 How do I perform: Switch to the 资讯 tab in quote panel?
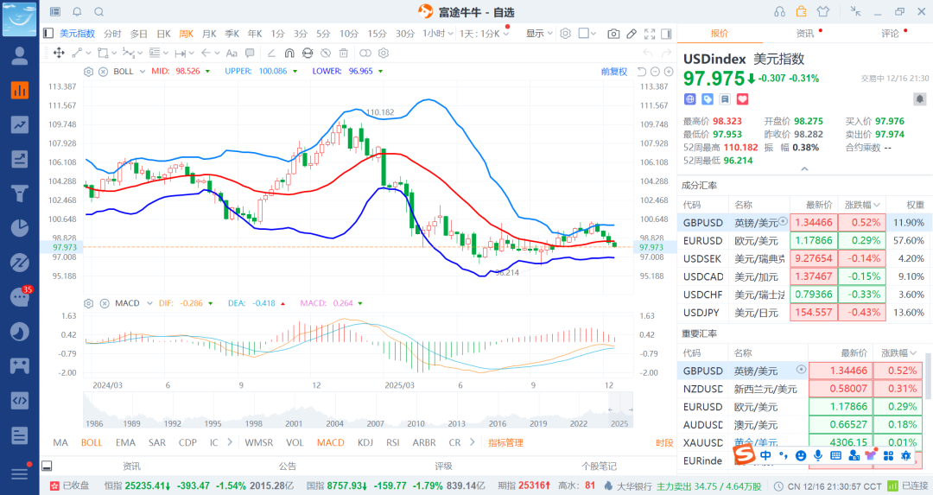pyautogui.click(x=804, y=34)
